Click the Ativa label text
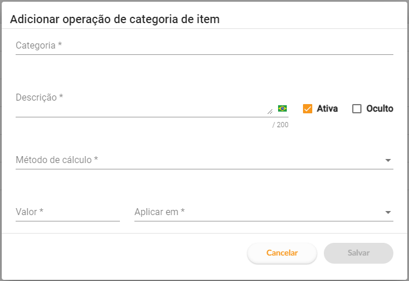 [327, 109]
